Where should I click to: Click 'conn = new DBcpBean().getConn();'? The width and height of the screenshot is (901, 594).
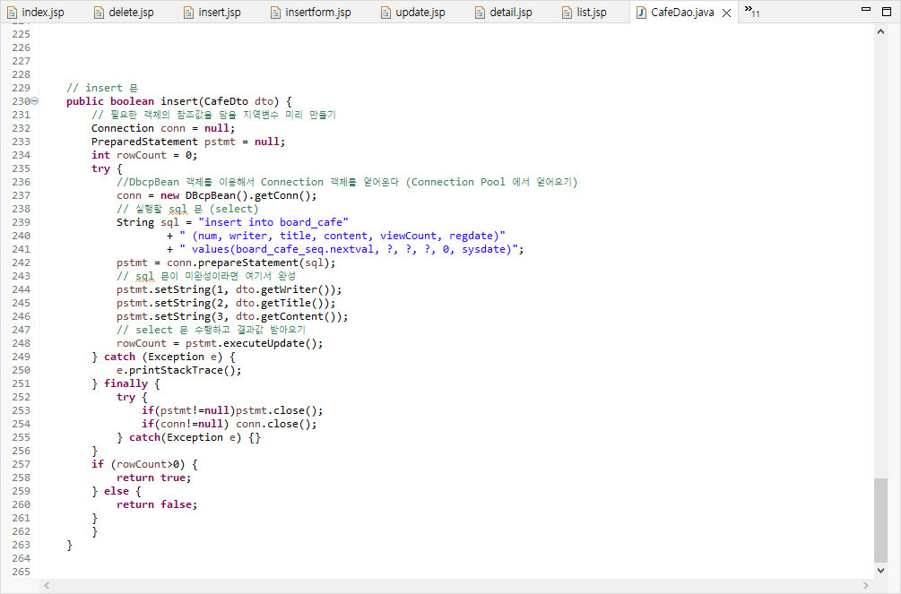[217, 195]
